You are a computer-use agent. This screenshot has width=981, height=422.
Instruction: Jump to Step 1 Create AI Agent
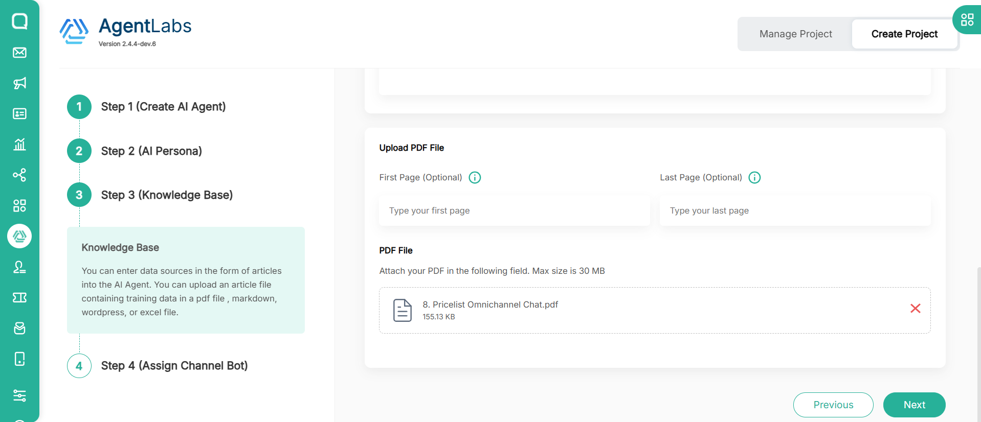pos(163,107)
